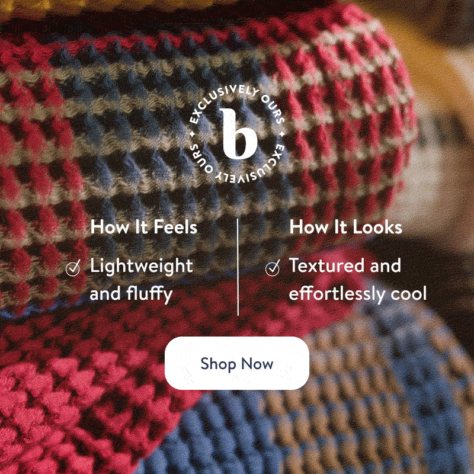Click the white 'b' logo letter
Viewport: 474px width, 474px height.
point(238,134)
